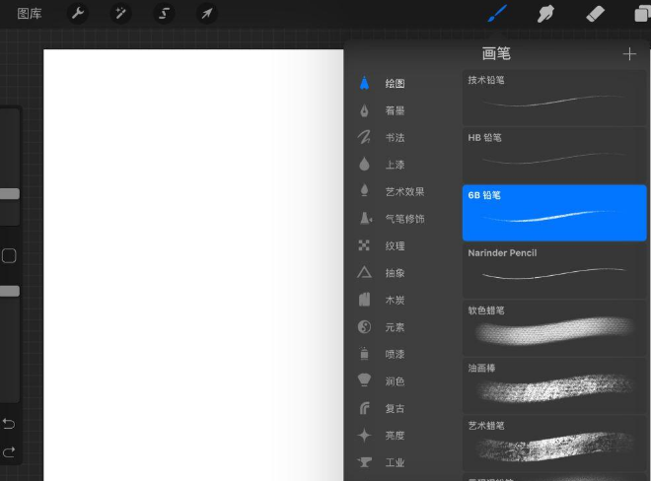Click the brush size slider handle
651x481 pixels.
[x=10, y=194]
